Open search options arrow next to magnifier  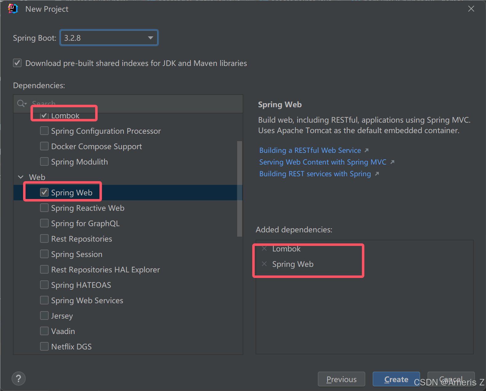click(x=26, y=104)
